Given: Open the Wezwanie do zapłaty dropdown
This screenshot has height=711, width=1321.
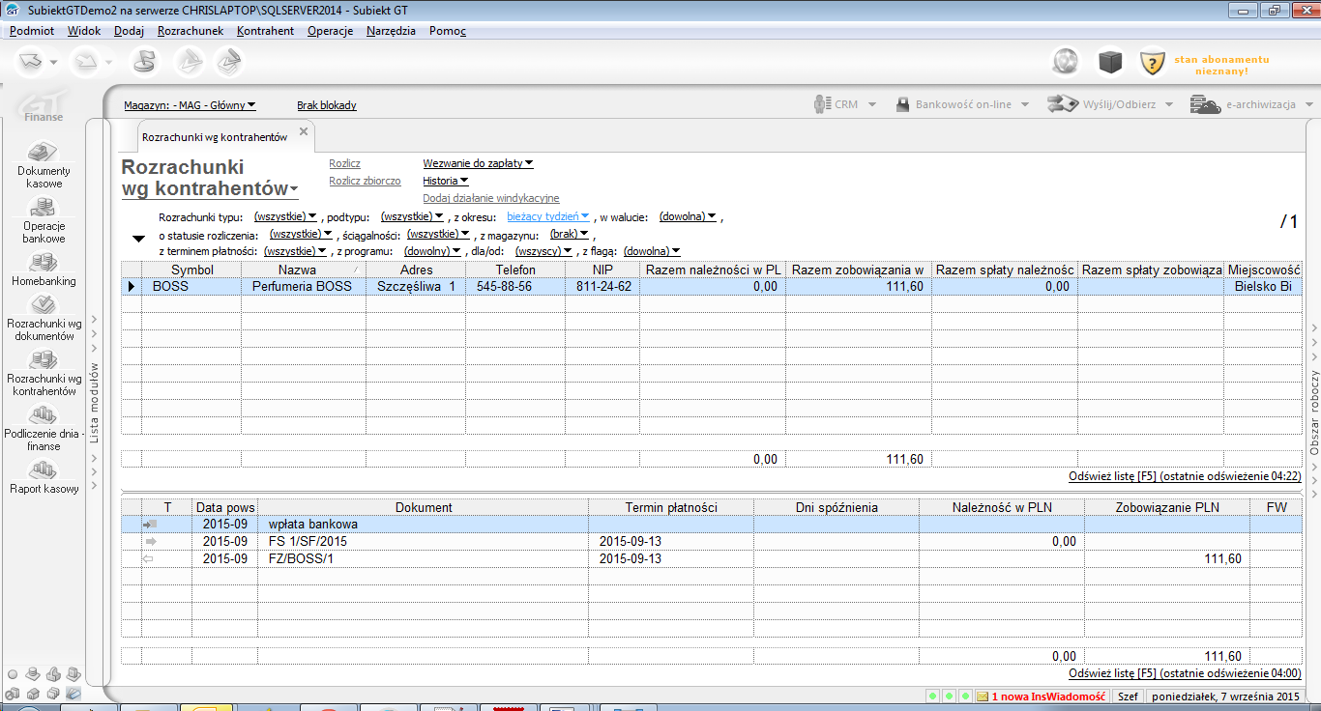Looking at the screenshot, I should 478,163.
